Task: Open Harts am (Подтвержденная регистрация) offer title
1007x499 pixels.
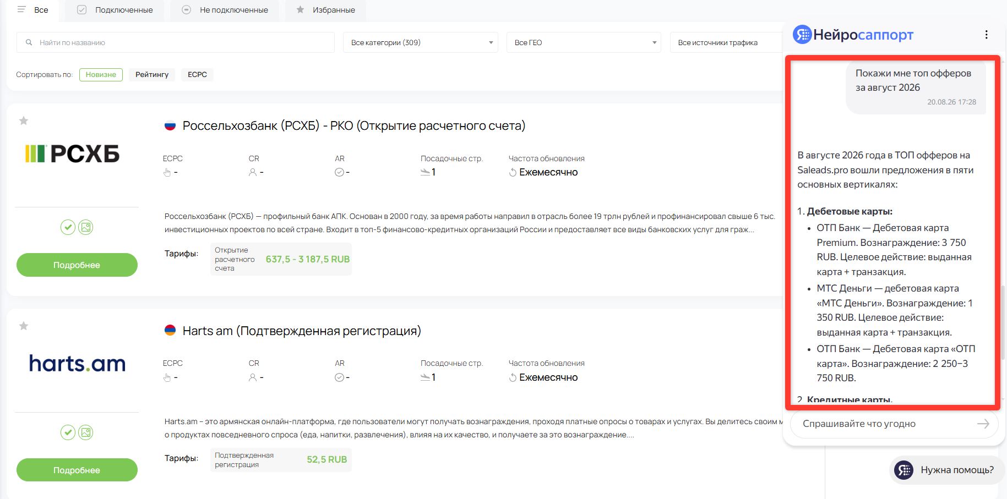Action: (x=302, y=331)
